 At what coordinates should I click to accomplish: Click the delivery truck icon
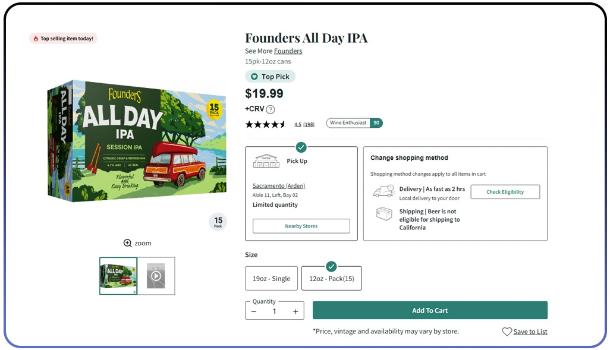(x=383, y=191)
